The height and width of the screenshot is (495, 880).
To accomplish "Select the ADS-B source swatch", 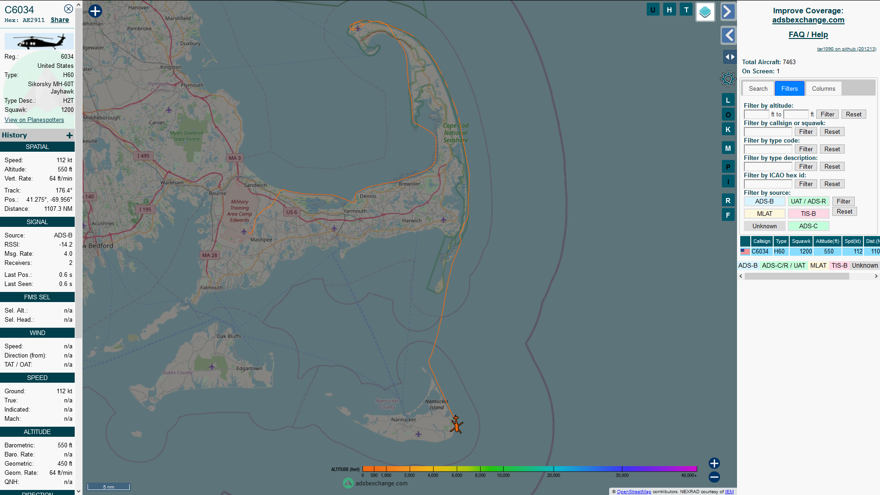I will pyautogui.click(x=764, y=201).
